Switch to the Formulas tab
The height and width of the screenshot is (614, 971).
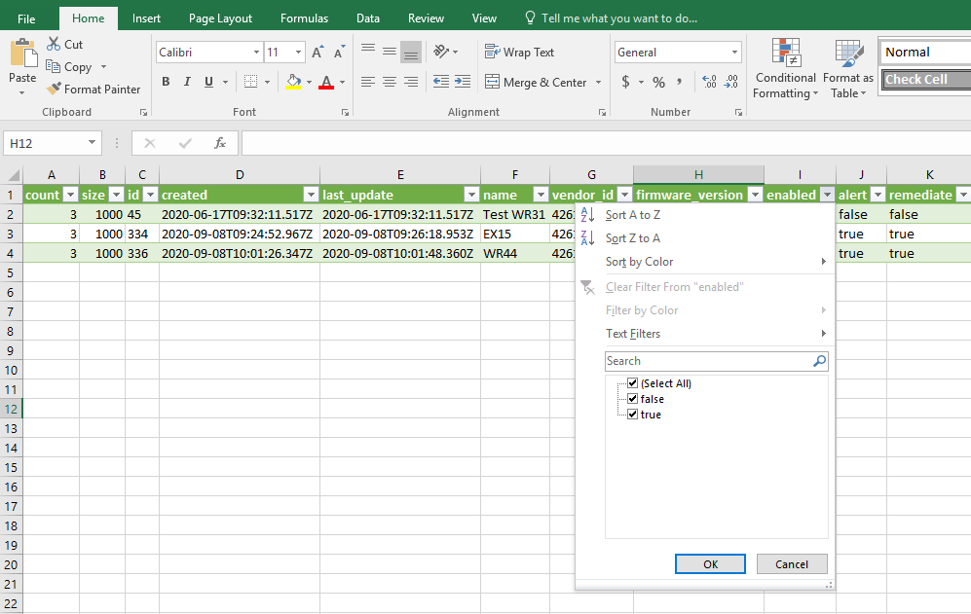[x=304, y=18]
